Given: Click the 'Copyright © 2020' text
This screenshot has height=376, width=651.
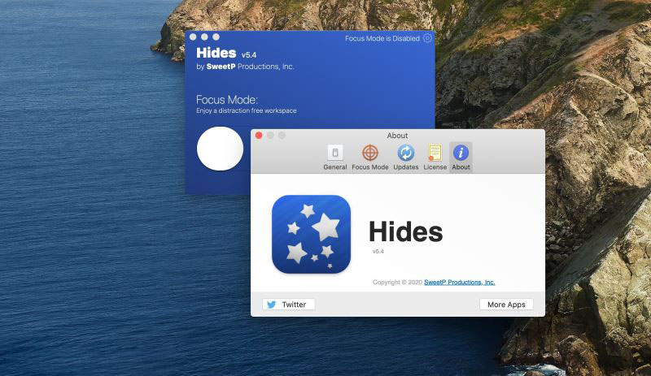Looking at the screenshot, I should point(397,283).
